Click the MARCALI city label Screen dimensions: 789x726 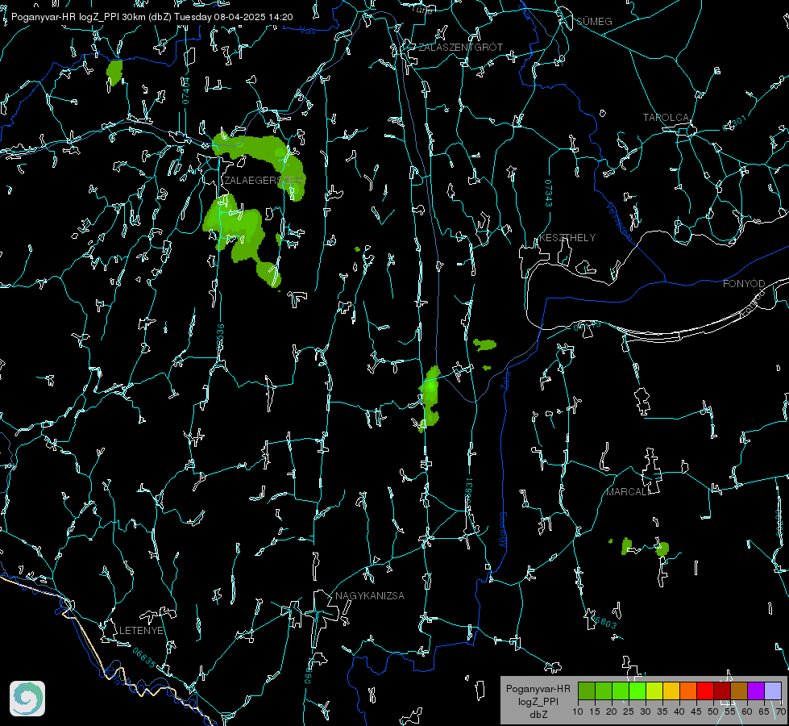(x=628, y=492)
